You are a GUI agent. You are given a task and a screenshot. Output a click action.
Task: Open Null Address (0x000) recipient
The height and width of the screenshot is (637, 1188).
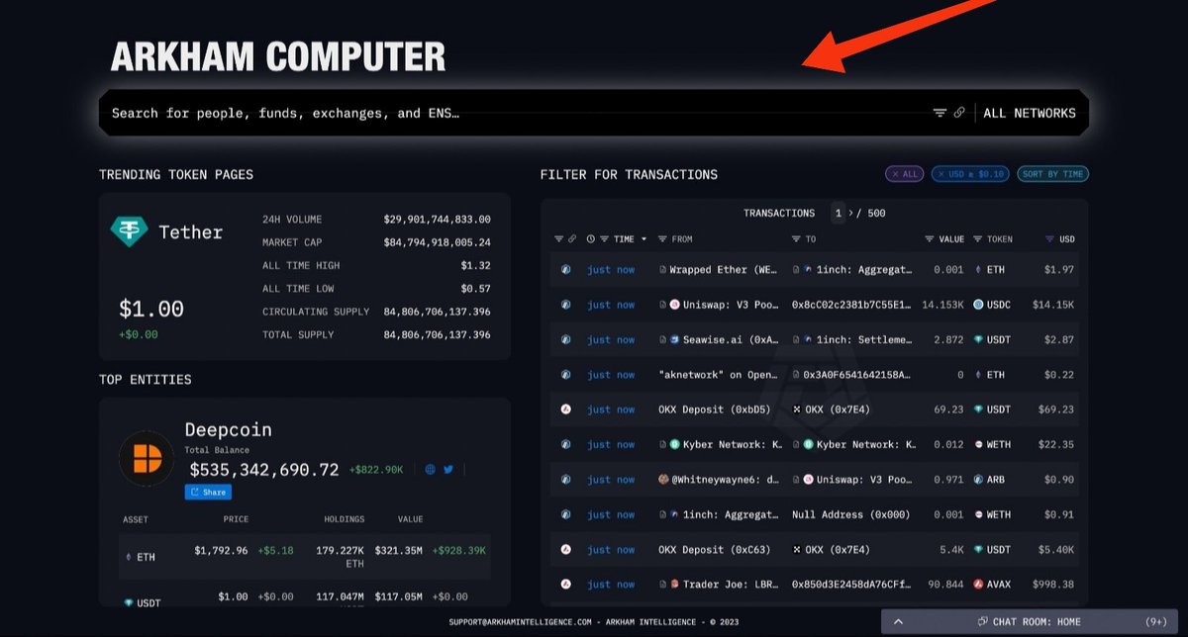point(852,514)
